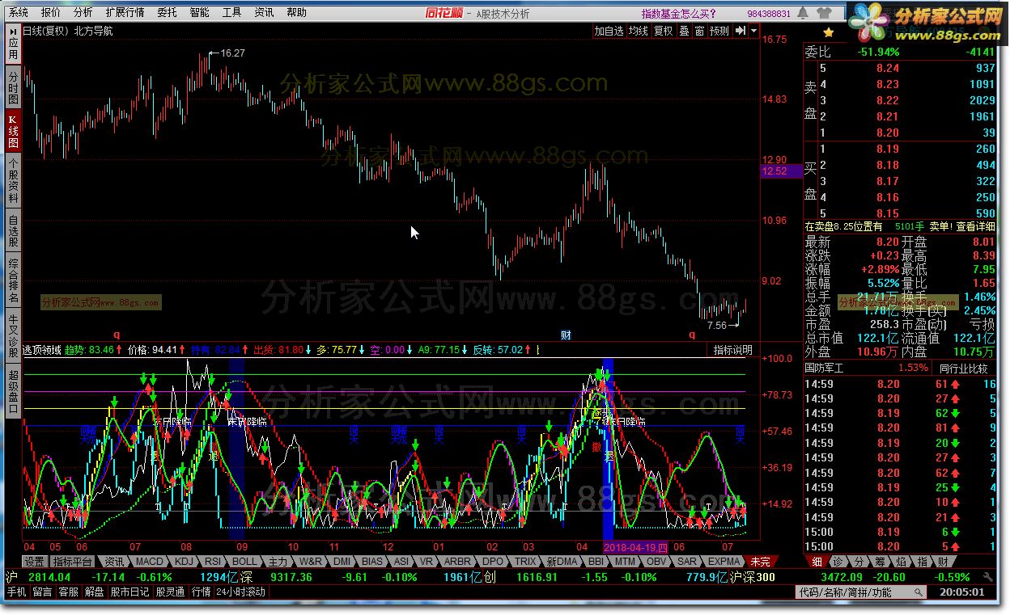The height and width of the screenshot is (615, 1010).
Task: Open the 报价 menu
Action: pos(50,13)
